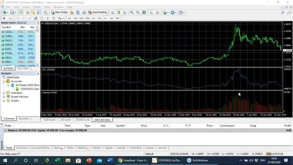The height and width of the screenshot is (165, 293).
Task: Switch to W1 timeframe
Action: 112,18
